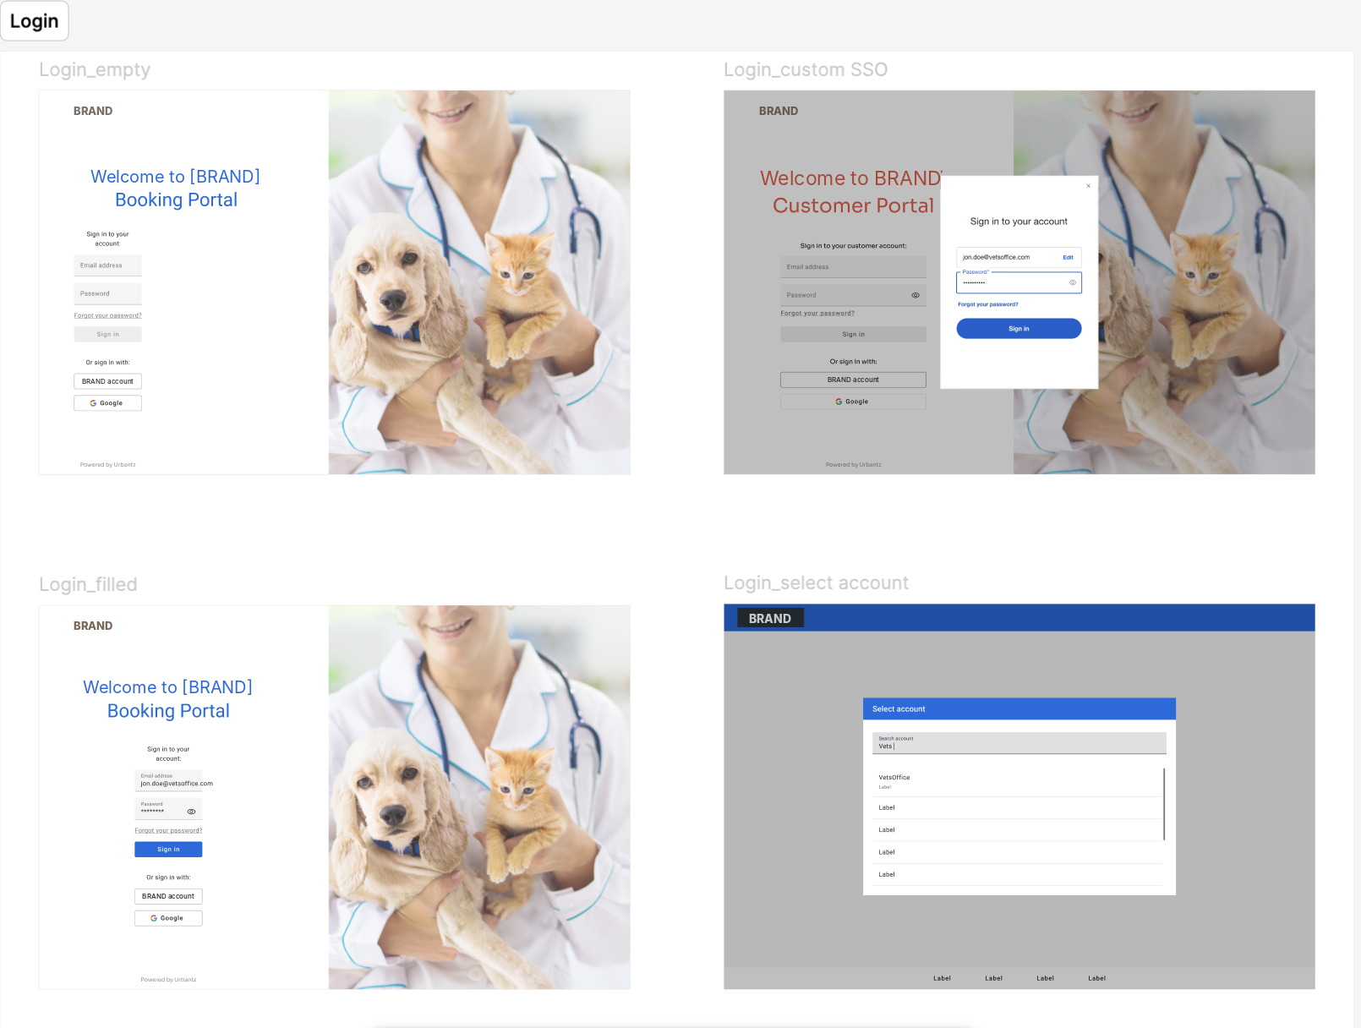Image resolution: width=1361 pixels, height=1028 pixels.
Task: Select the VetsOffice account row
Action: click(1017, 782)
